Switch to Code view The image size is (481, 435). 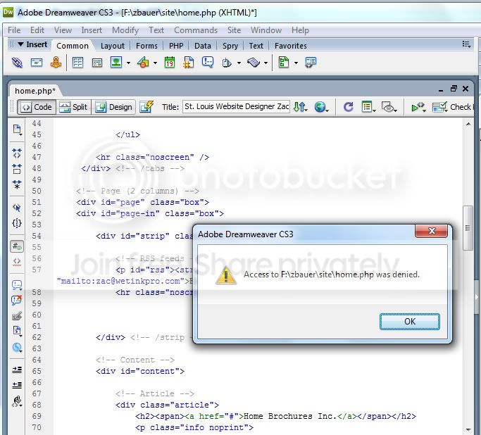point(37,107)
